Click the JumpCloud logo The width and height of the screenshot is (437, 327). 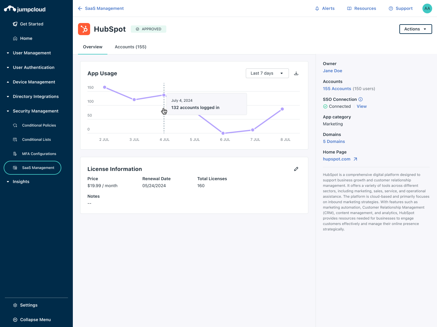25,9
